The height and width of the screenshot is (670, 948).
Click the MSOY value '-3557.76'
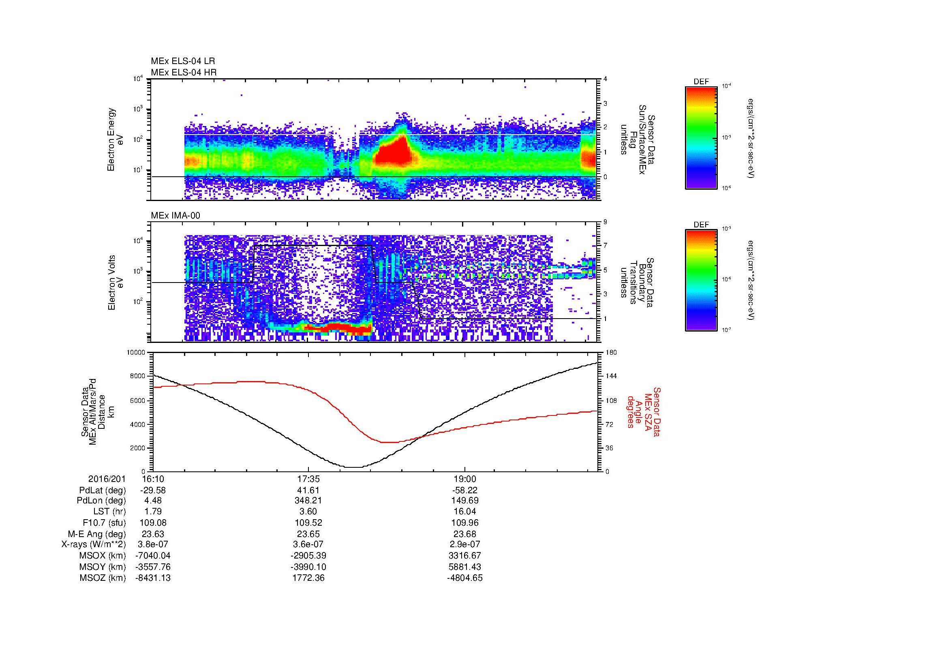(153, 567)
